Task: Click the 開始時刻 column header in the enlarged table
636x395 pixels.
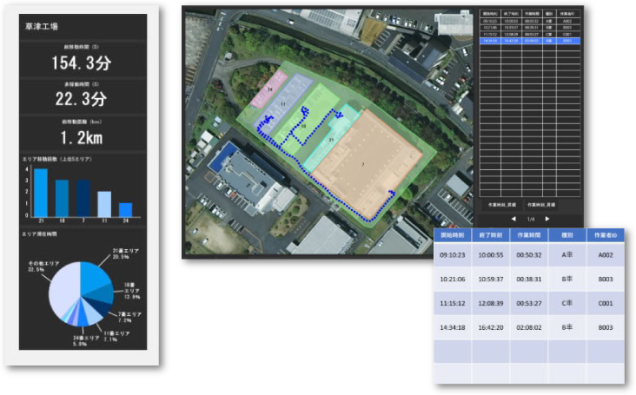Action: click(452, 234)
